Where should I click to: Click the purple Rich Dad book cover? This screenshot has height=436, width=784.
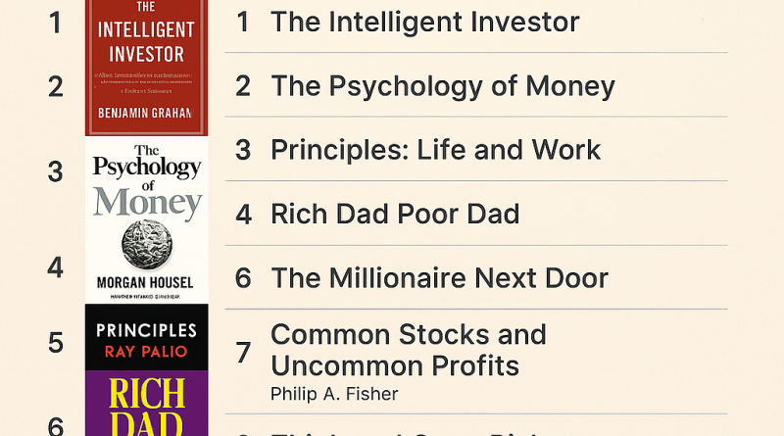(x=146, y=404)
